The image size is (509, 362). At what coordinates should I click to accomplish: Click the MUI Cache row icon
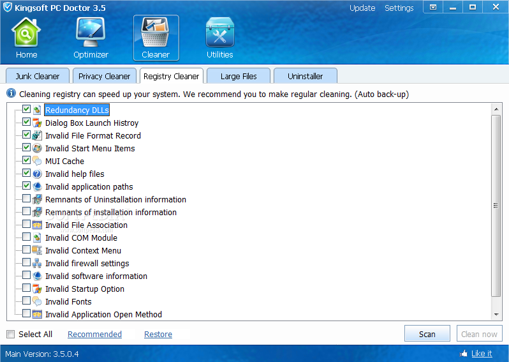pyautogui.click(x=37, y=161)
